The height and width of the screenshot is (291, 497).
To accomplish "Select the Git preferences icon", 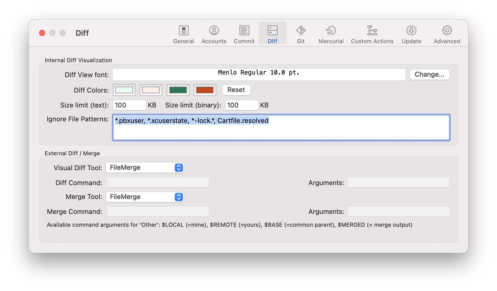I will [301, 34].
